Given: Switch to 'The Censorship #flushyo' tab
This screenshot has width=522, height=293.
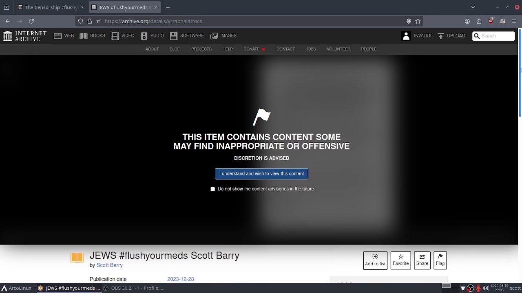Looking at the screenshot, I should pos(51,7).
